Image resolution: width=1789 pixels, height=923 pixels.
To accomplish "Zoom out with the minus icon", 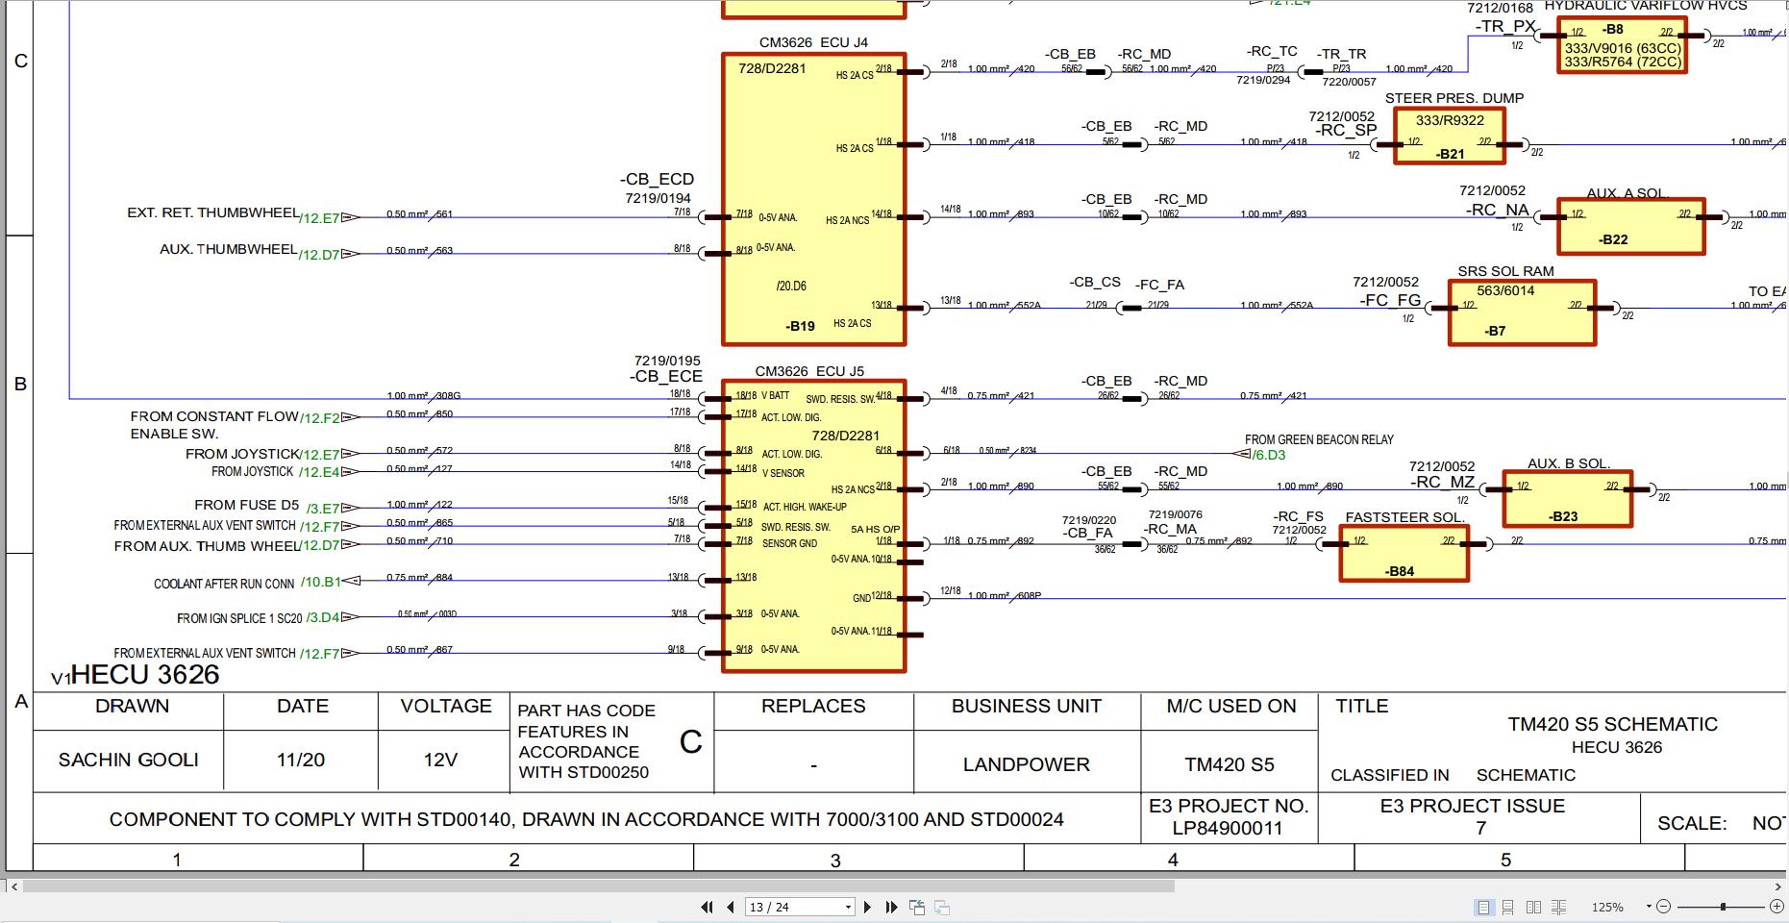I will pyautogui.click(x=1664, y=906).
